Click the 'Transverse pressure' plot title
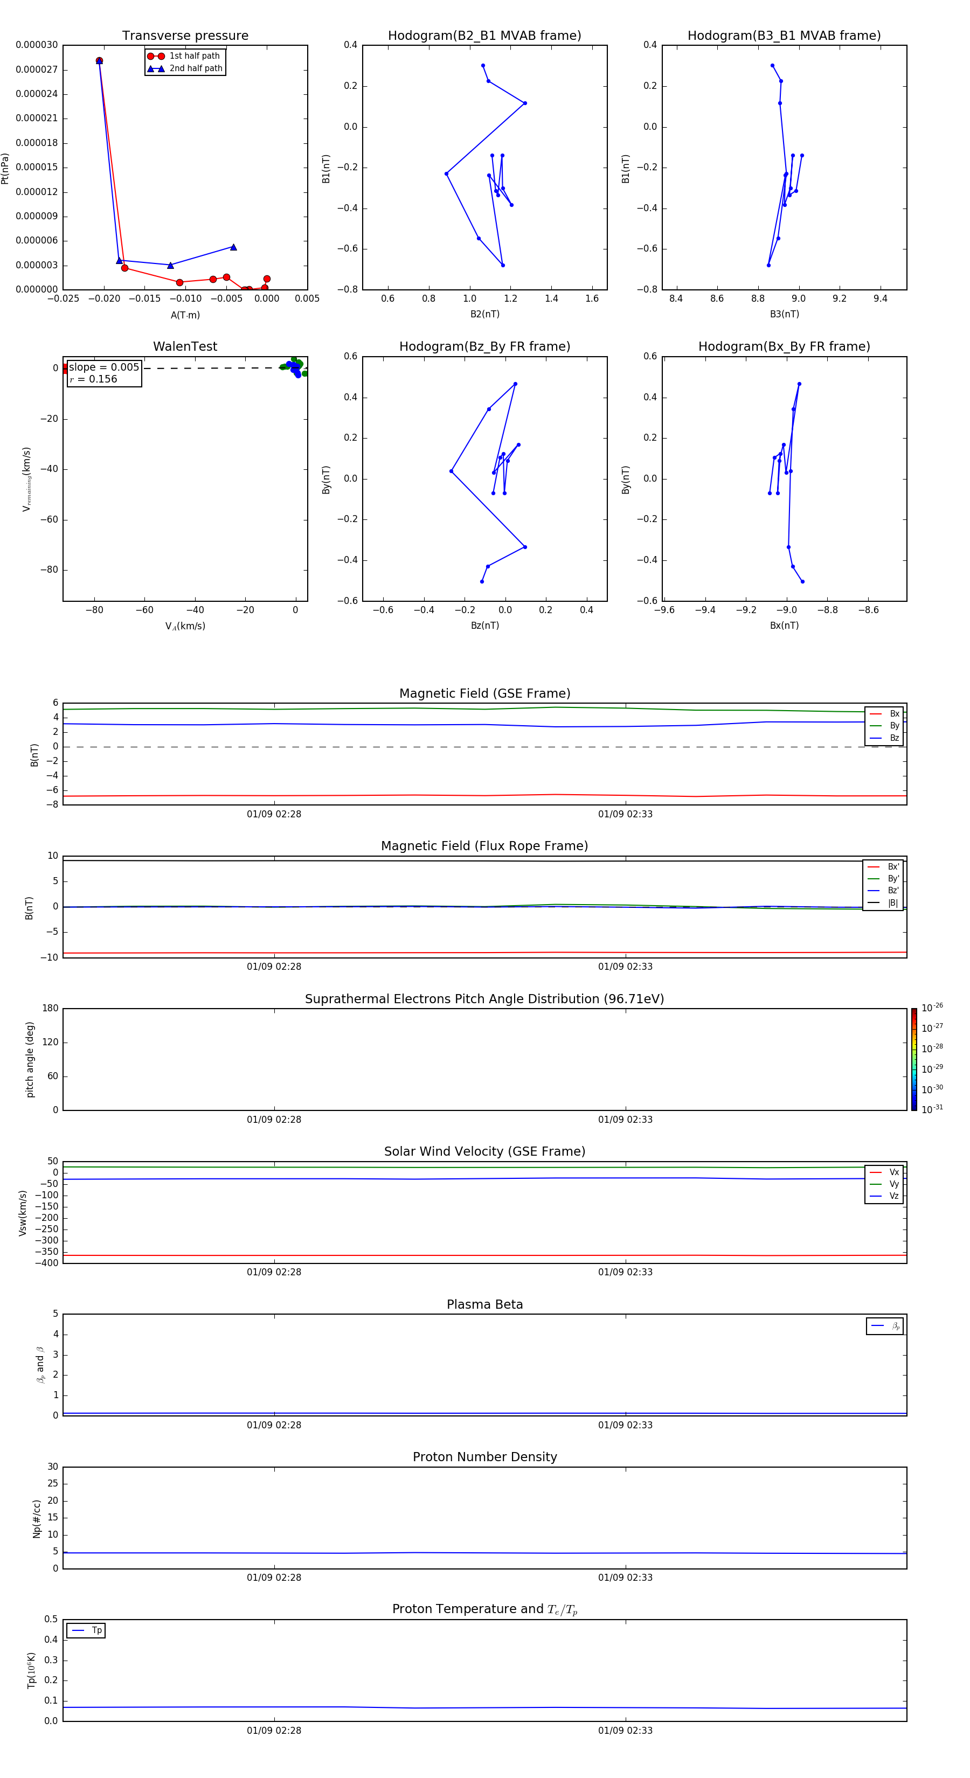 click(185, 36)
